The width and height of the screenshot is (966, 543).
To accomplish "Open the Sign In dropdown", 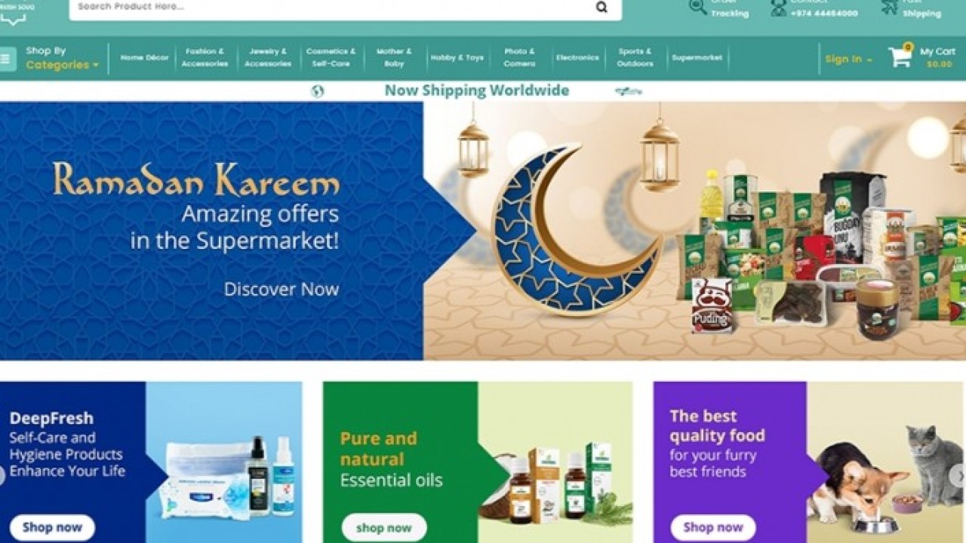I will click(x=848, y=59).
